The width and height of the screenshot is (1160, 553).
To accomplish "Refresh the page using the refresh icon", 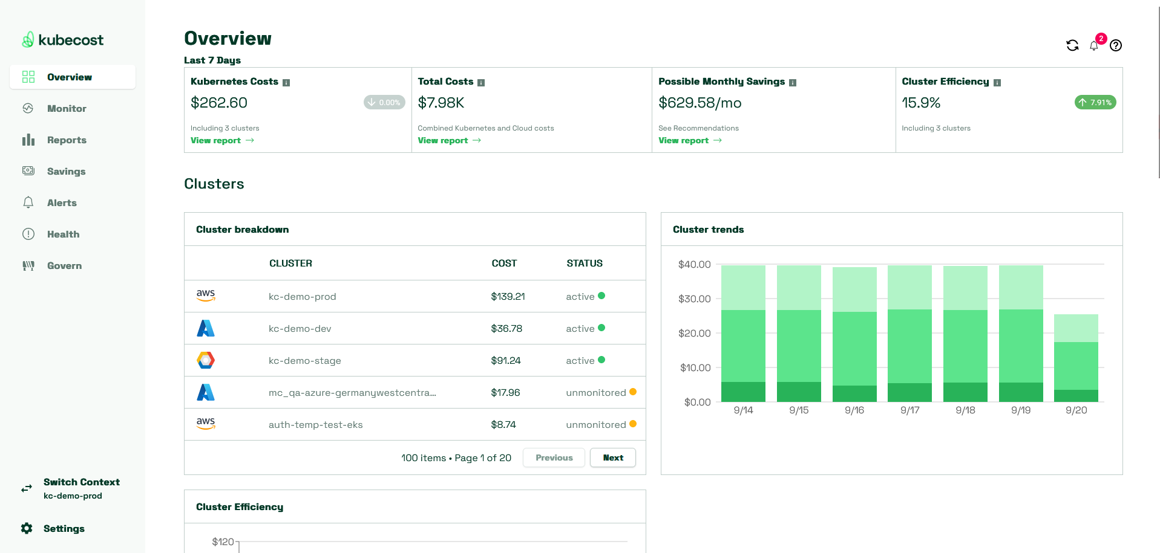I will pos(1072,45).
